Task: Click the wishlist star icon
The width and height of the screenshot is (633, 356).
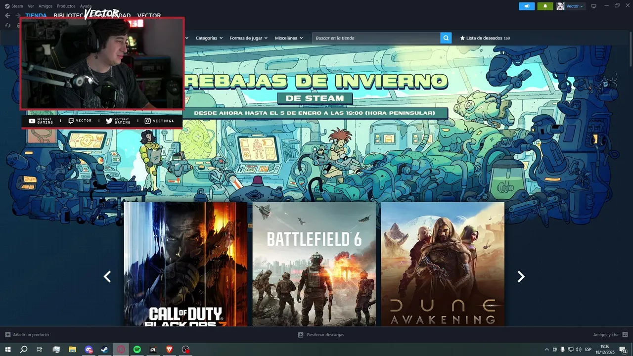Action: [462, 38]
